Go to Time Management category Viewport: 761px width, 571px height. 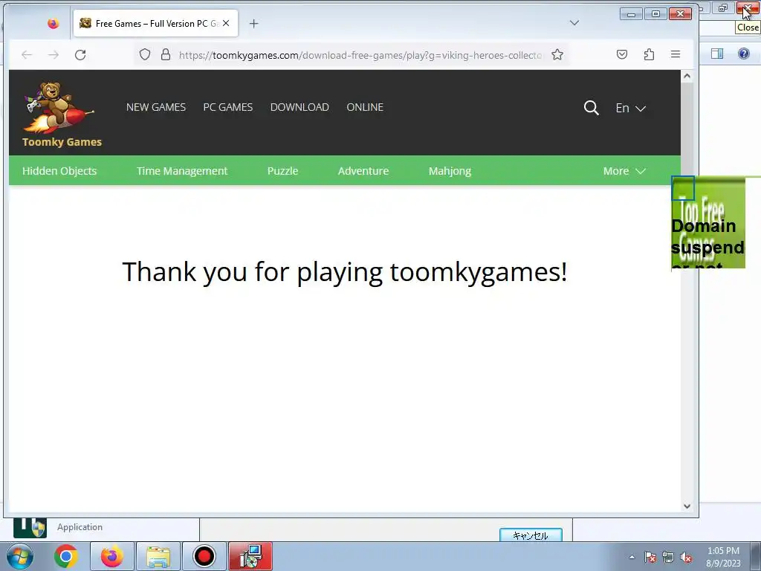pos(182,171)
